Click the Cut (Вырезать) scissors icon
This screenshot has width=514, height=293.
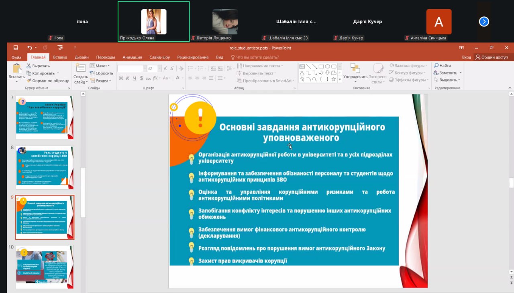tap(29, 66)
